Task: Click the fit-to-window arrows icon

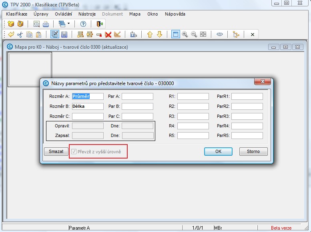Action: [x=203, y=34]
